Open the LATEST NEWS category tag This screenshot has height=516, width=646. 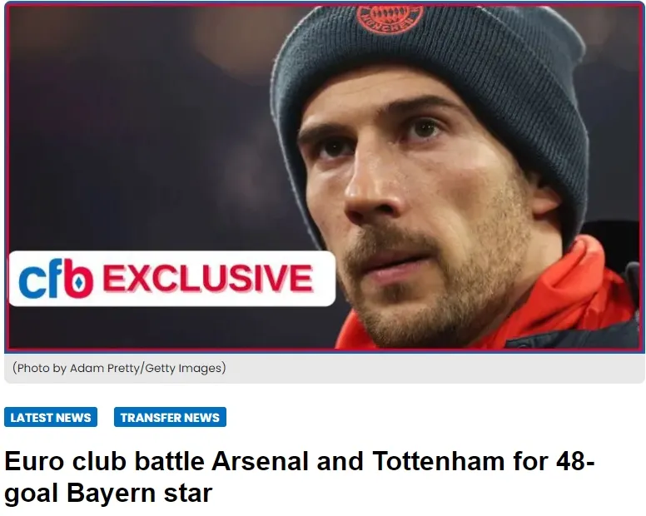click(x=51, y=418)
